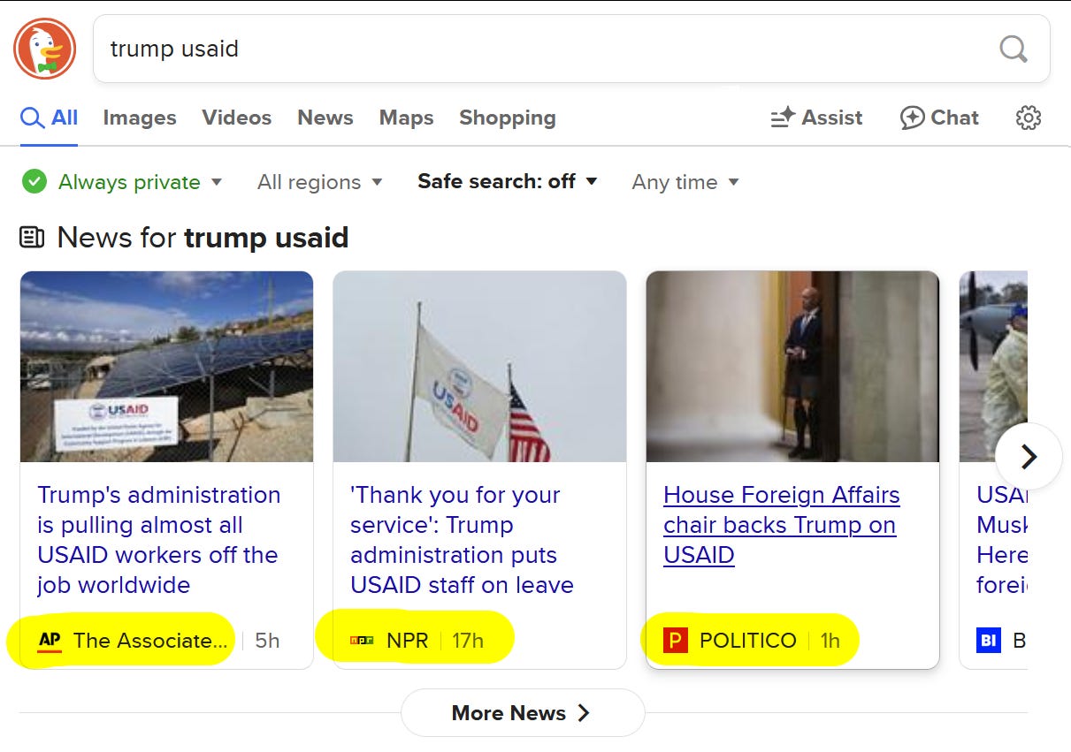Expand the All regions dropdown
This screenshot has height=752, width=1071.
319,182
